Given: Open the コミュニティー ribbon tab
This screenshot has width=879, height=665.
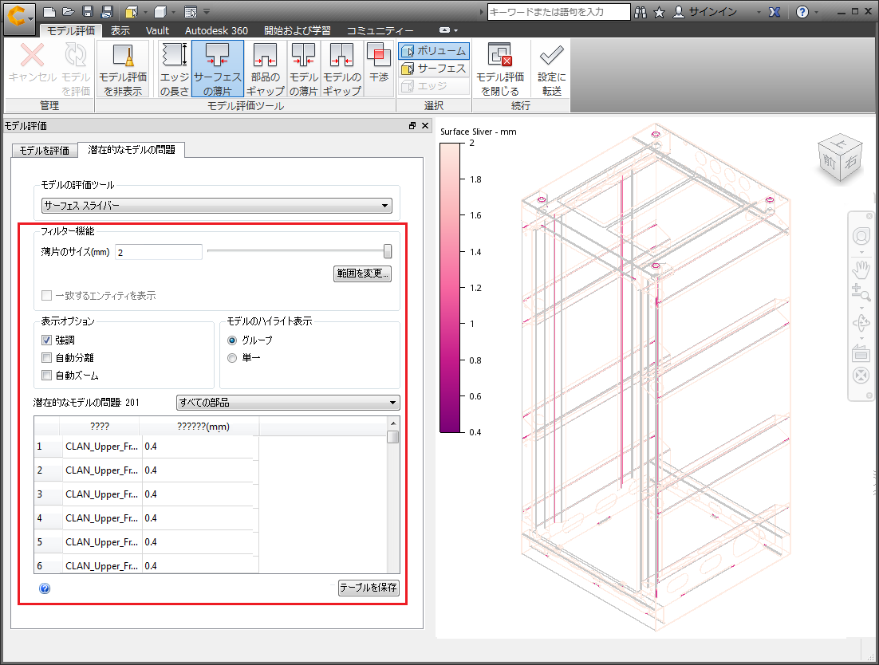Looking at the screenshot, I should pyautogui.click(x=380, y=31).
